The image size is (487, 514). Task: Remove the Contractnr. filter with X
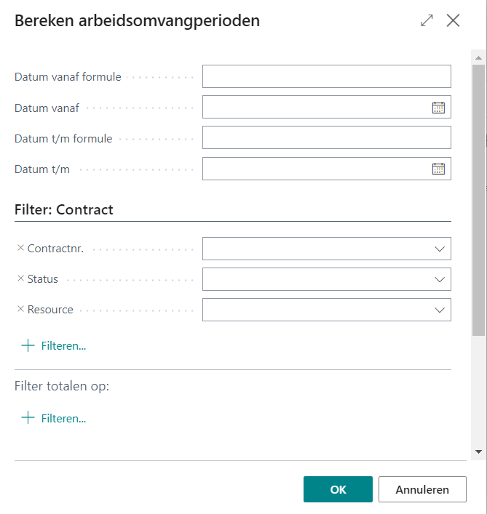[x=20, y=249]
